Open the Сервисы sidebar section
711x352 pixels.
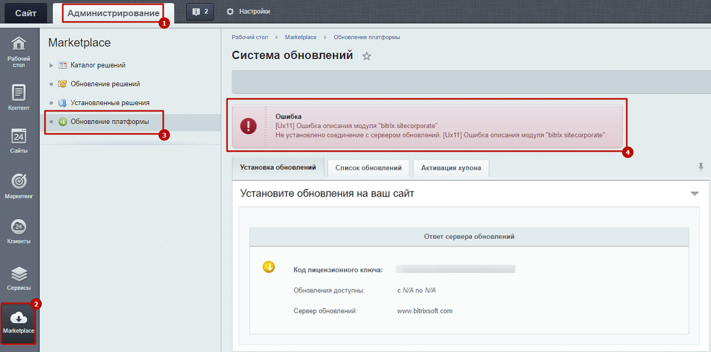pyautogui.click(x=19, y=278)
